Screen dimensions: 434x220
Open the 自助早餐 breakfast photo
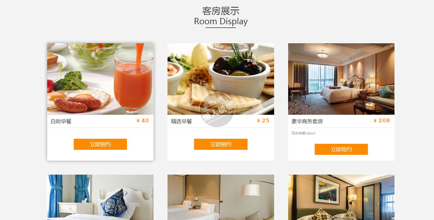100,79
